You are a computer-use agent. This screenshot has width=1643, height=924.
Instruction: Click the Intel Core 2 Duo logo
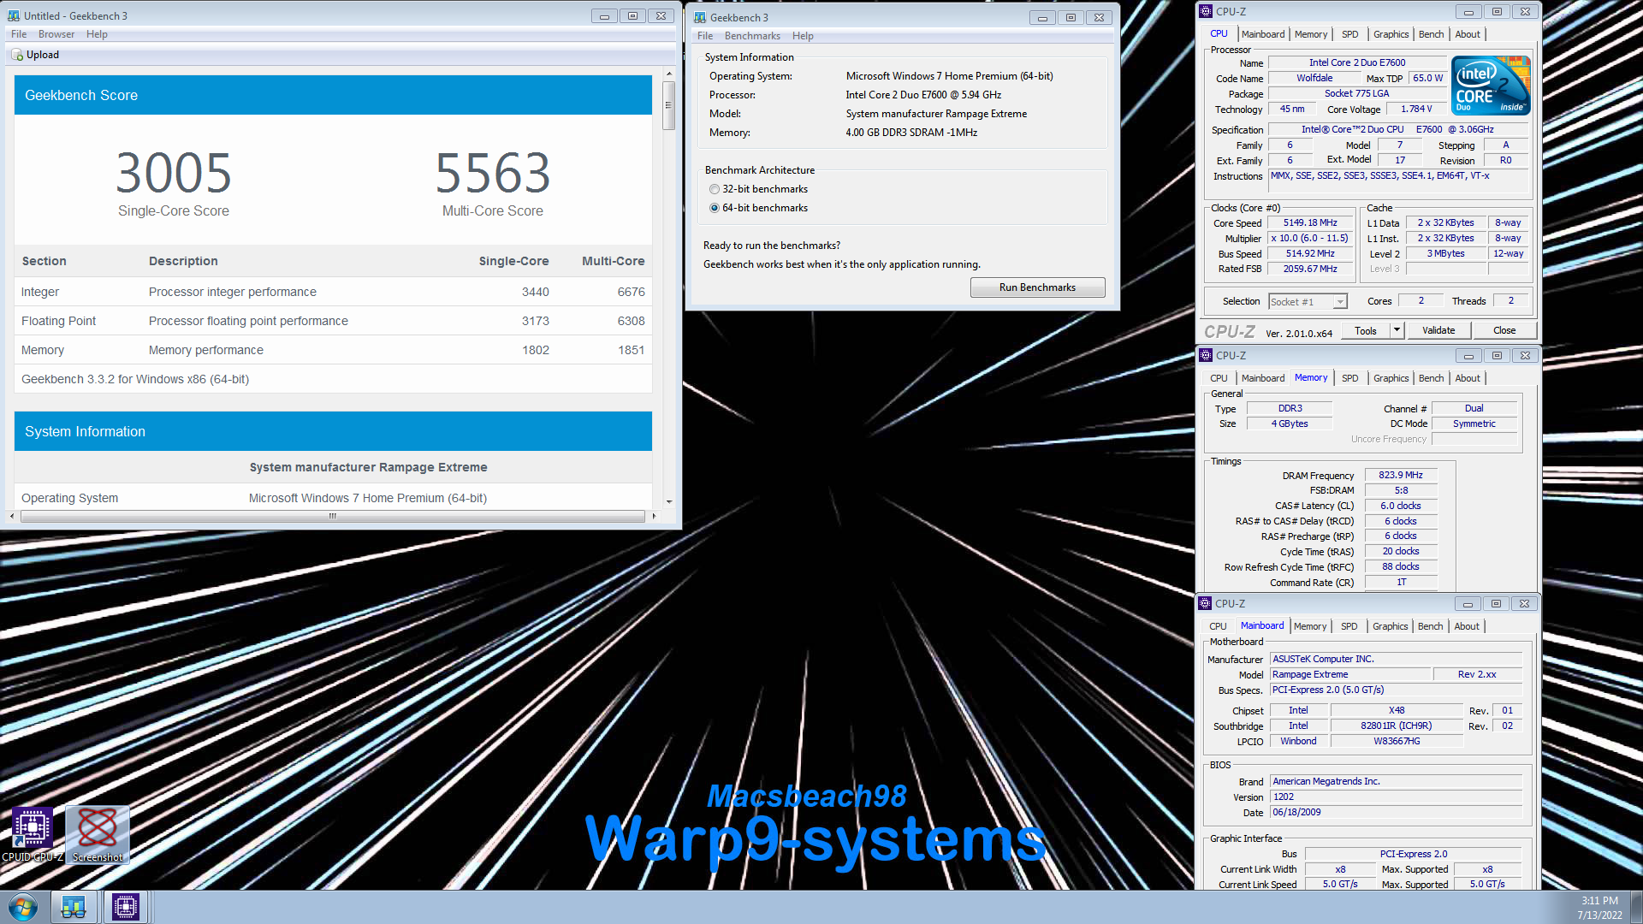pos(1492,86)
